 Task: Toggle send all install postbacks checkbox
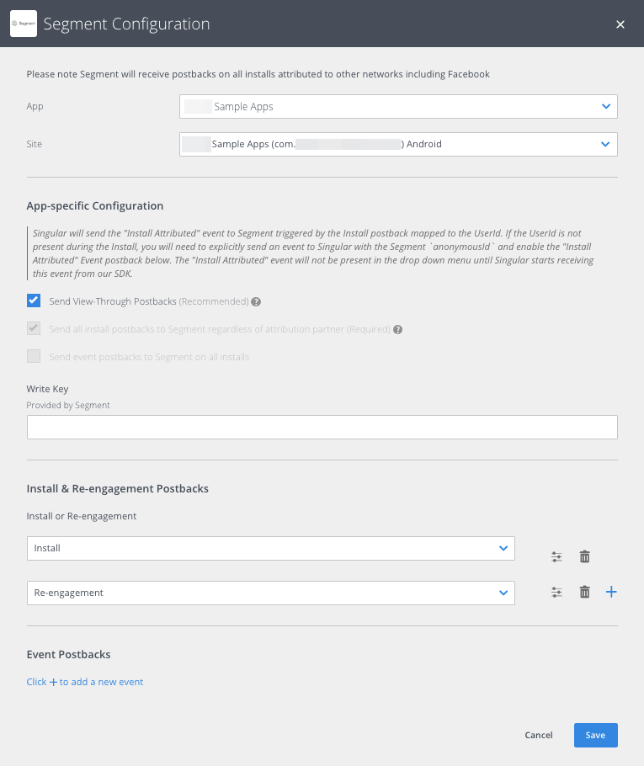[34, 328]
